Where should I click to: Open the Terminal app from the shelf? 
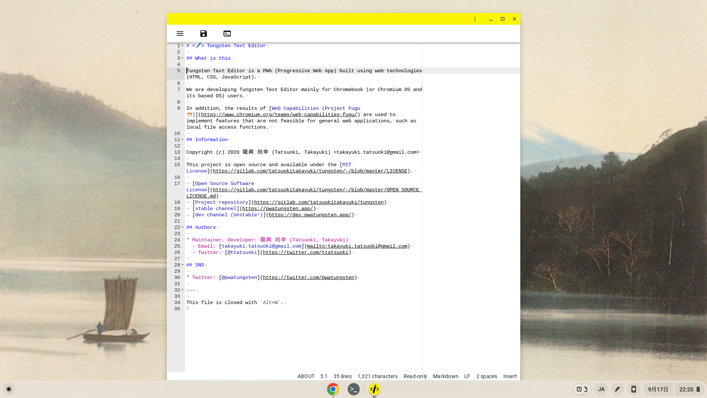click(x=353, y=389)
